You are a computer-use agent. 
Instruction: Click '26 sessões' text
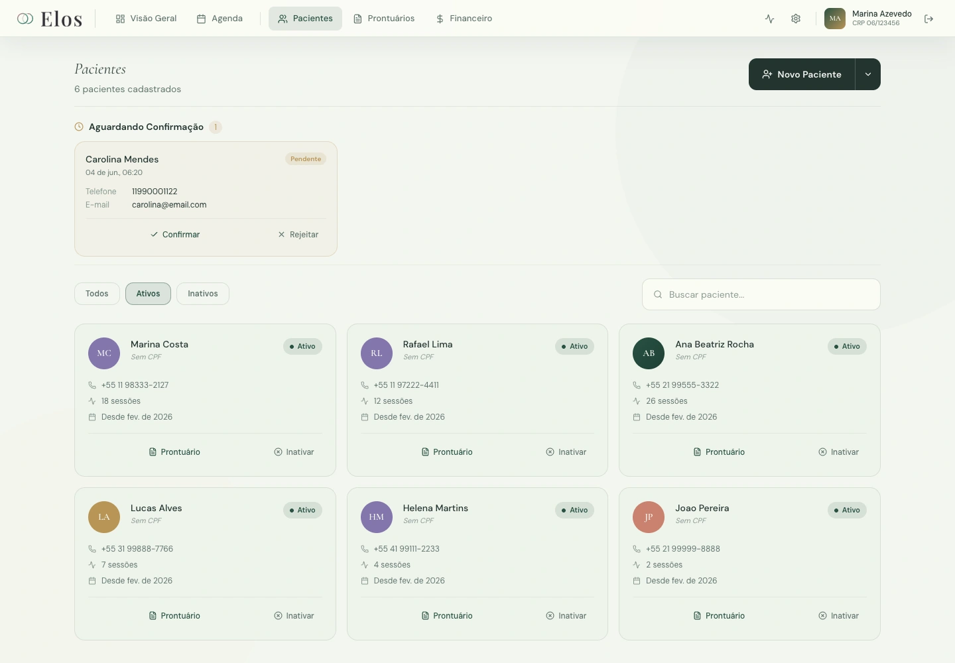(x=667, y=401)
